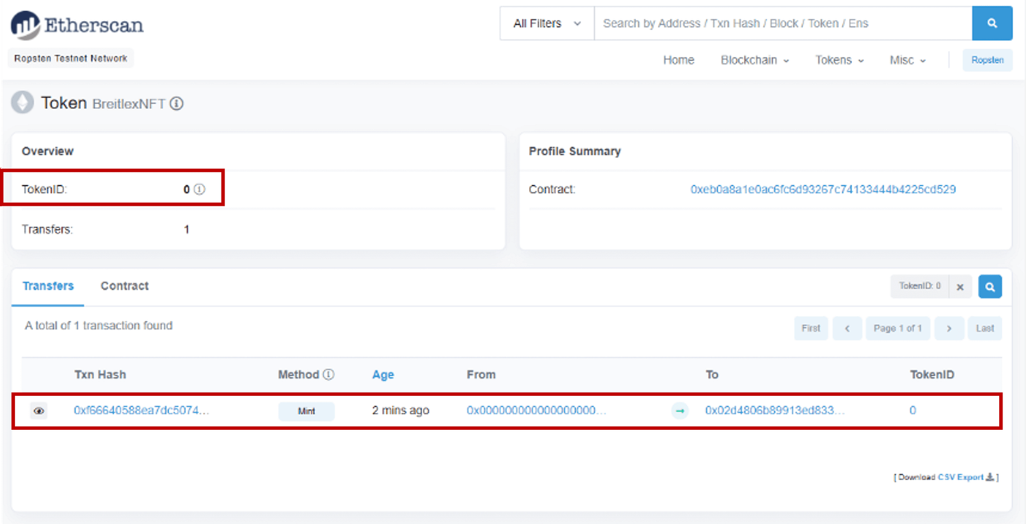The image size is (1026, 524).
Task: Go to the Home page
Action: [x=679, y=60]
